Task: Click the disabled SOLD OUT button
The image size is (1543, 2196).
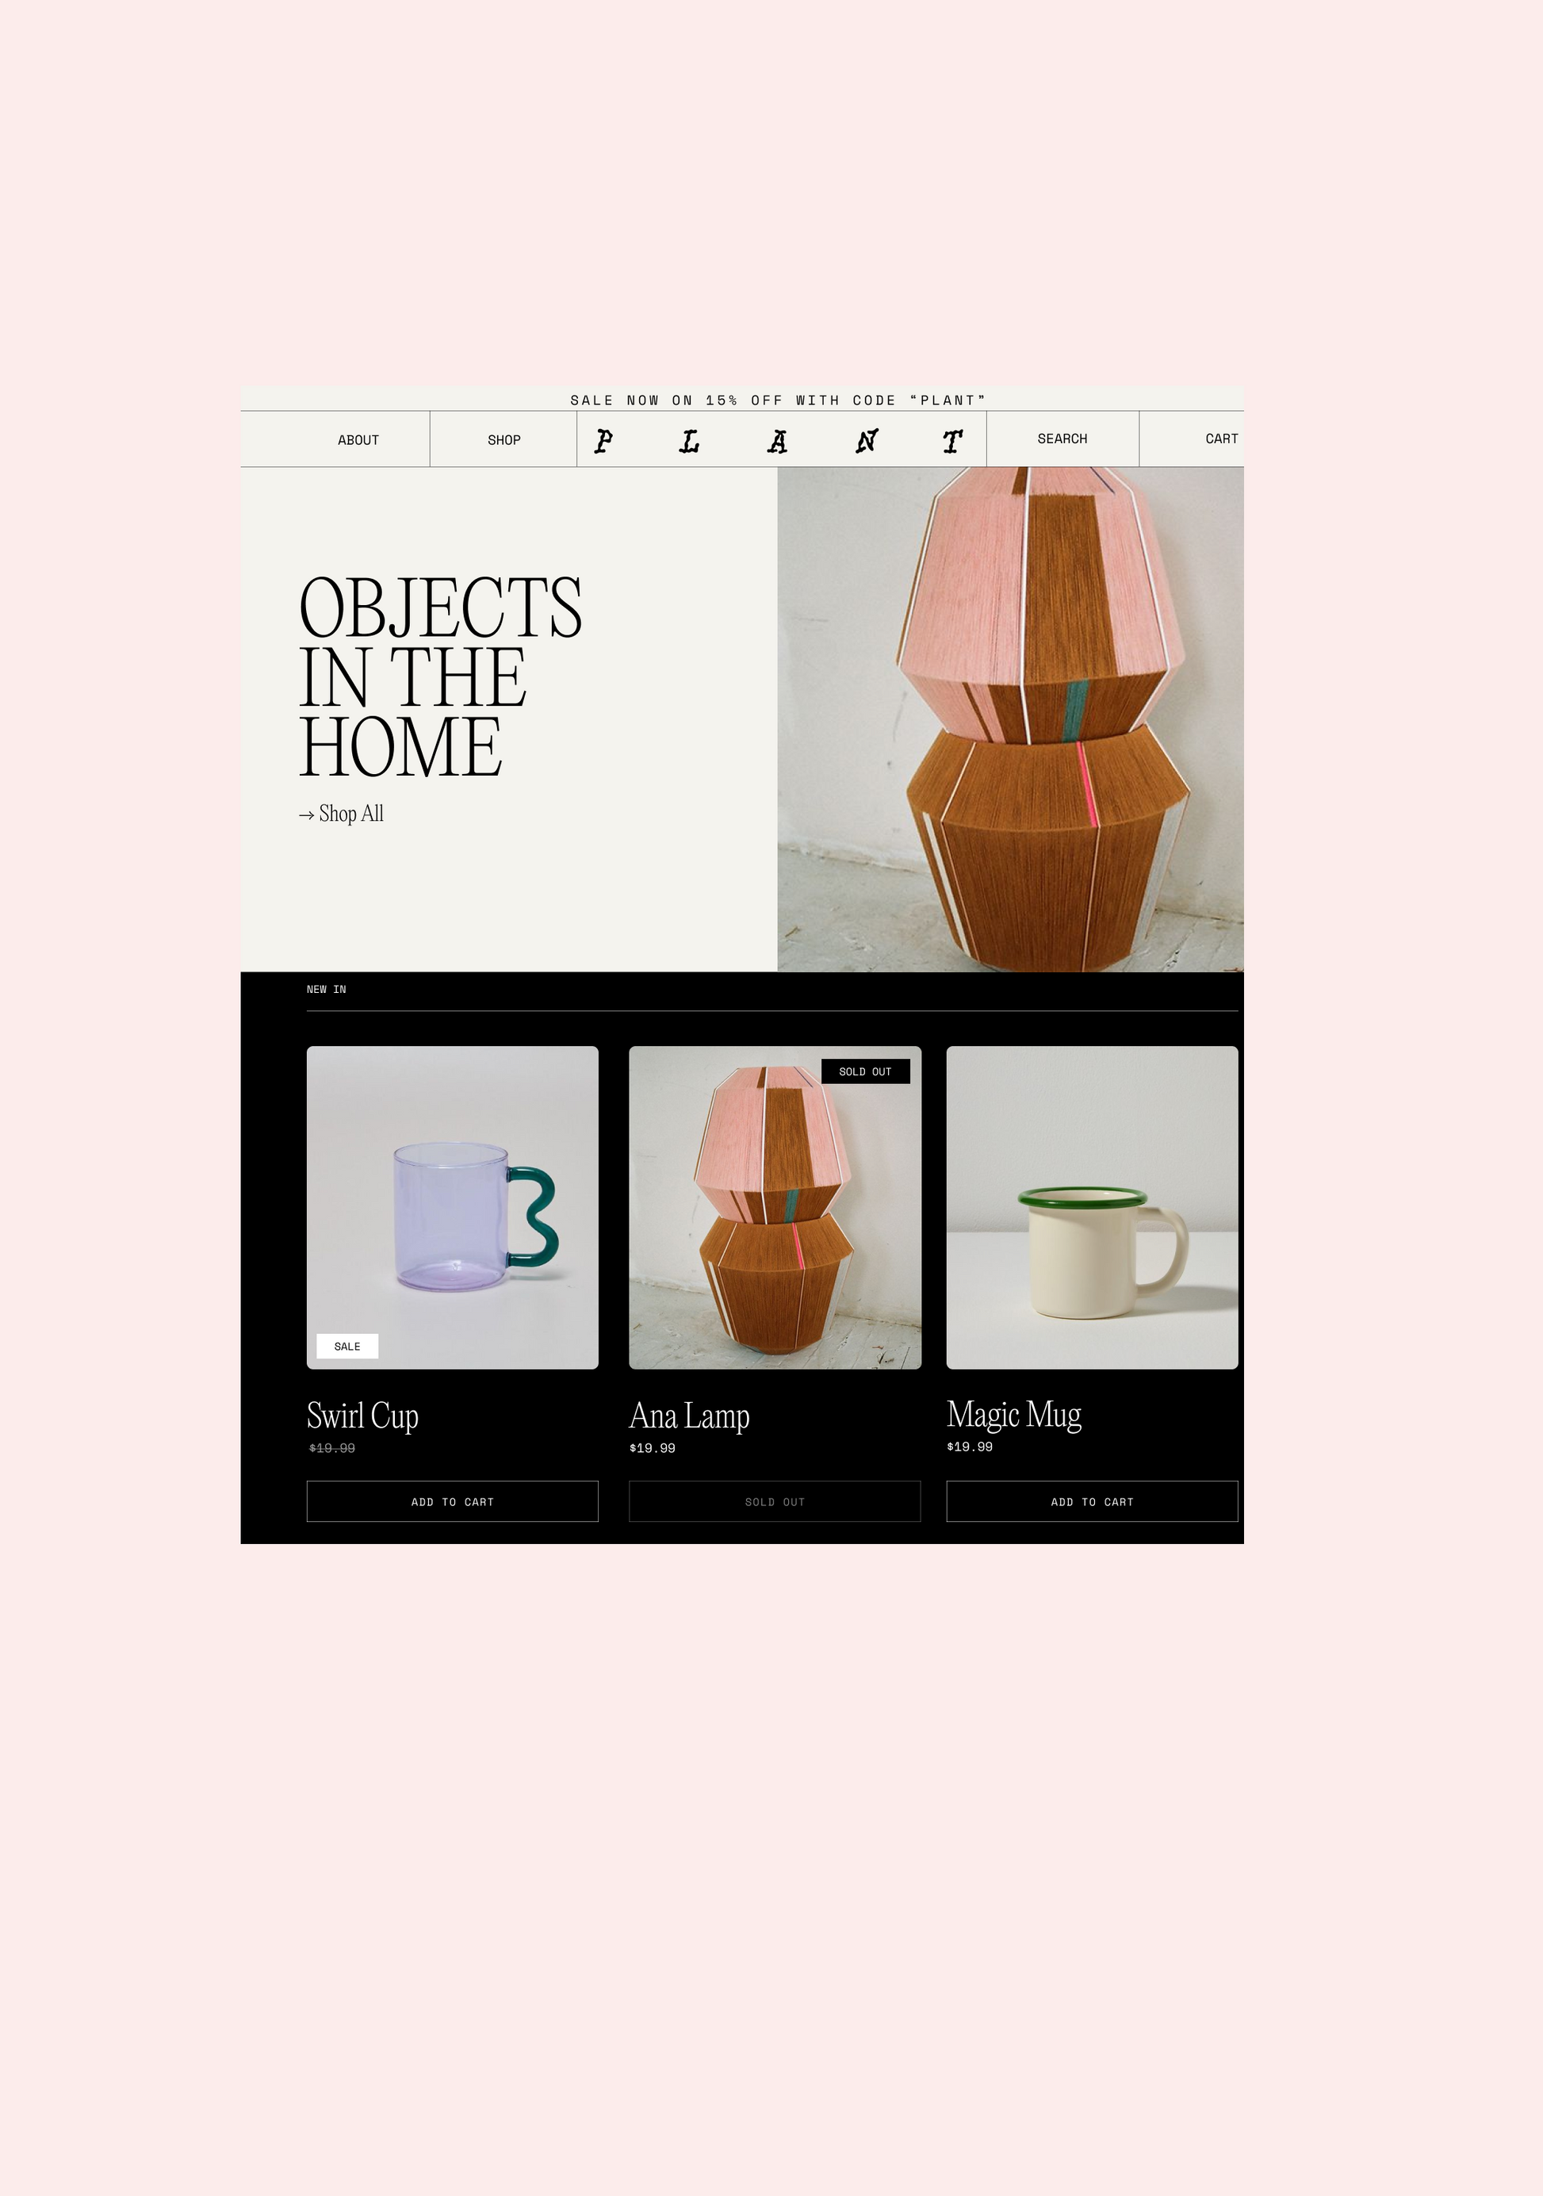Action: pyautogui.click(x=775, y=1501)
